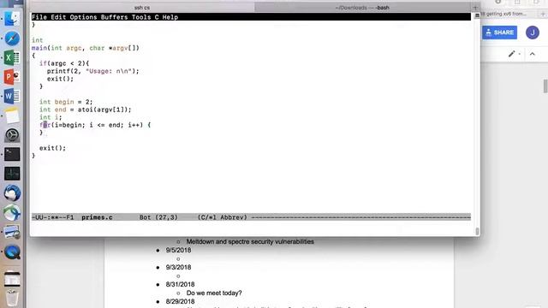Click the '9/3/2018' bullet in Docs
This screenshot has width=548, height=308.
(x=178, y=267)
